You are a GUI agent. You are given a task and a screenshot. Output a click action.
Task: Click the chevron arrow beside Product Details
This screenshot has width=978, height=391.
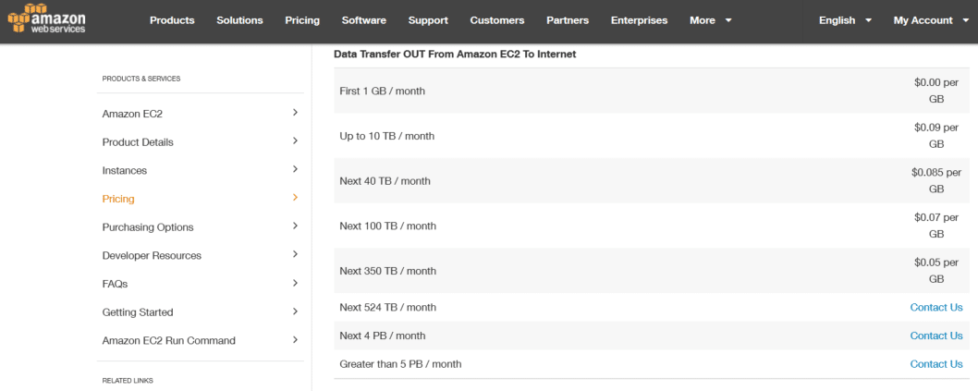coord(295,141)
